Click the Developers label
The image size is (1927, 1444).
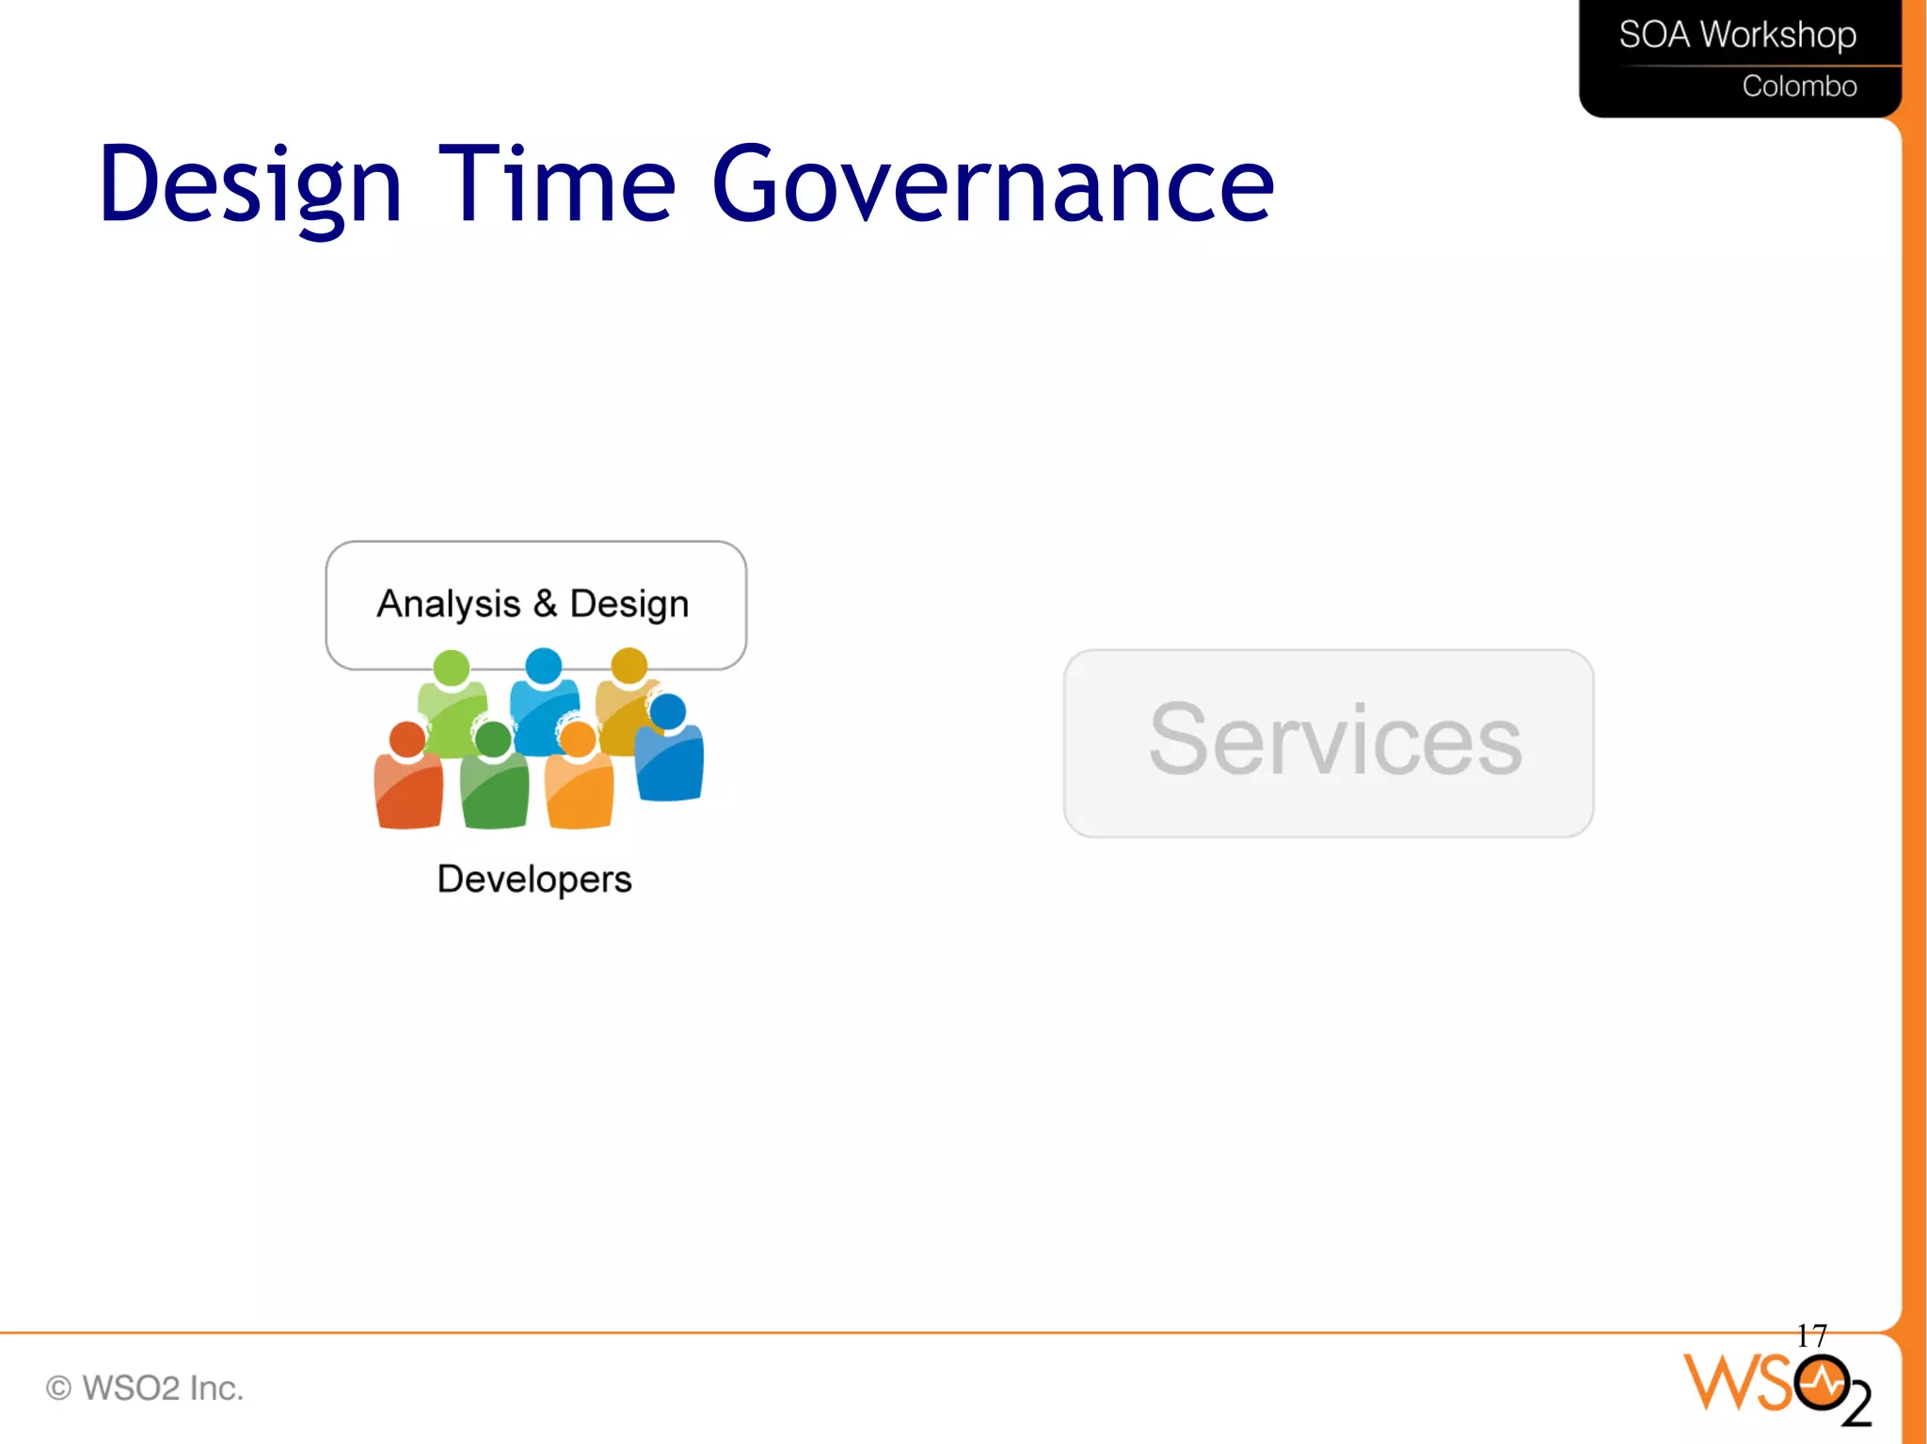(534, 880)
